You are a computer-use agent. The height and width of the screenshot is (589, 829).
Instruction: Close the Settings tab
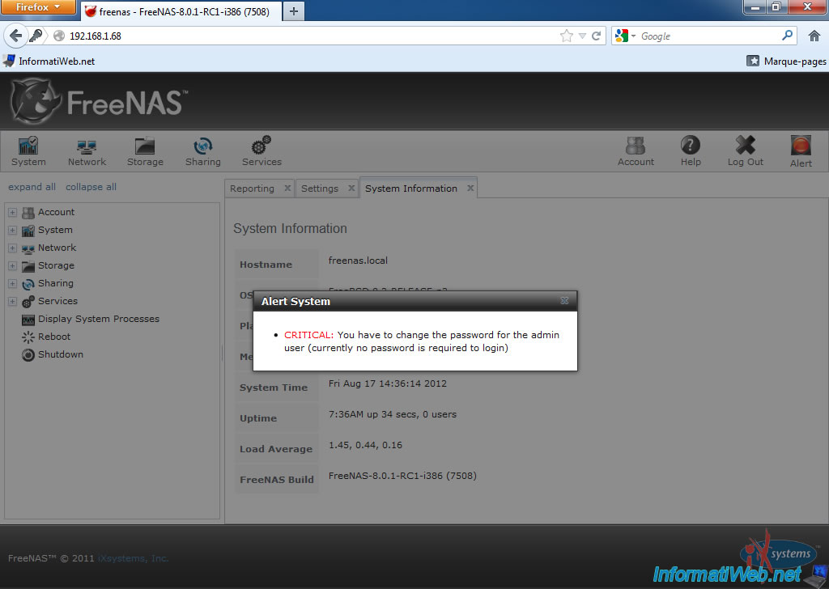tap(351, 188)
